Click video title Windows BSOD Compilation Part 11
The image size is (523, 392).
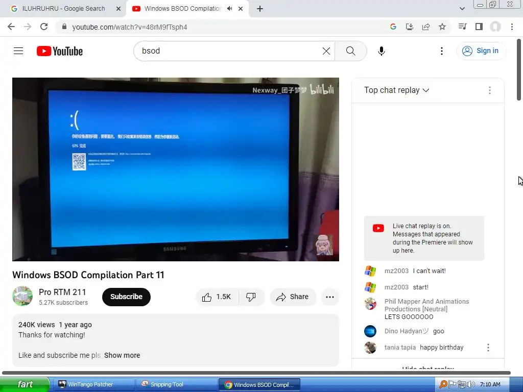88,275
